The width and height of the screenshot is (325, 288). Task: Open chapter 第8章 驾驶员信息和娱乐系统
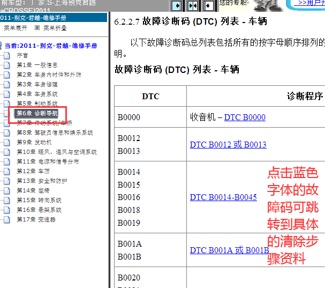coord(55,132)
